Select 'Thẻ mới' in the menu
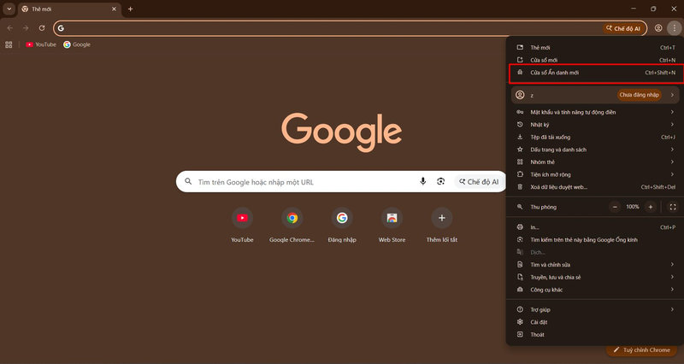Image resolution: width=684 pixels, height=364 pixels. tap(595, 48)
